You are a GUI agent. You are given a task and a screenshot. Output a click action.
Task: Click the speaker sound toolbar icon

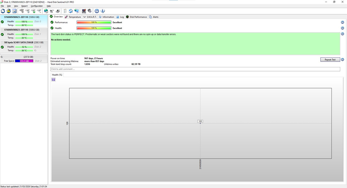pos(90,11)
